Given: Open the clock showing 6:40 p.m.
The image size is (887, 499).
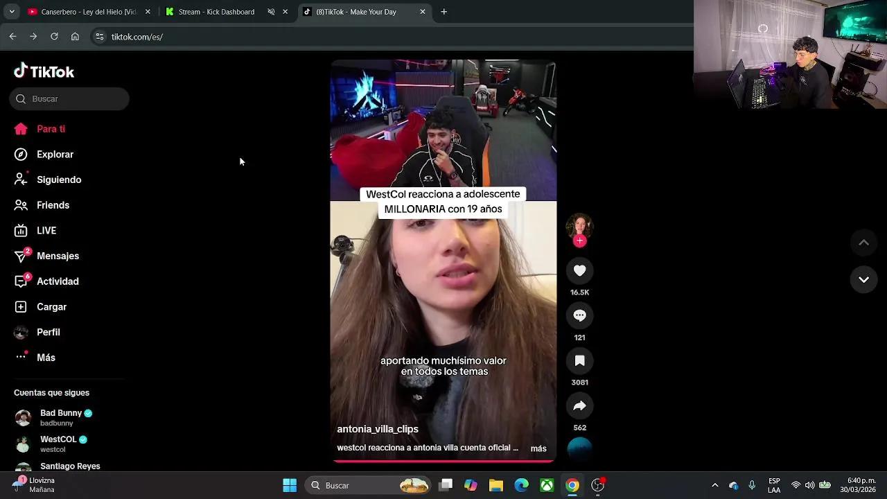Looking at the screenshot, I should (858, 485).
